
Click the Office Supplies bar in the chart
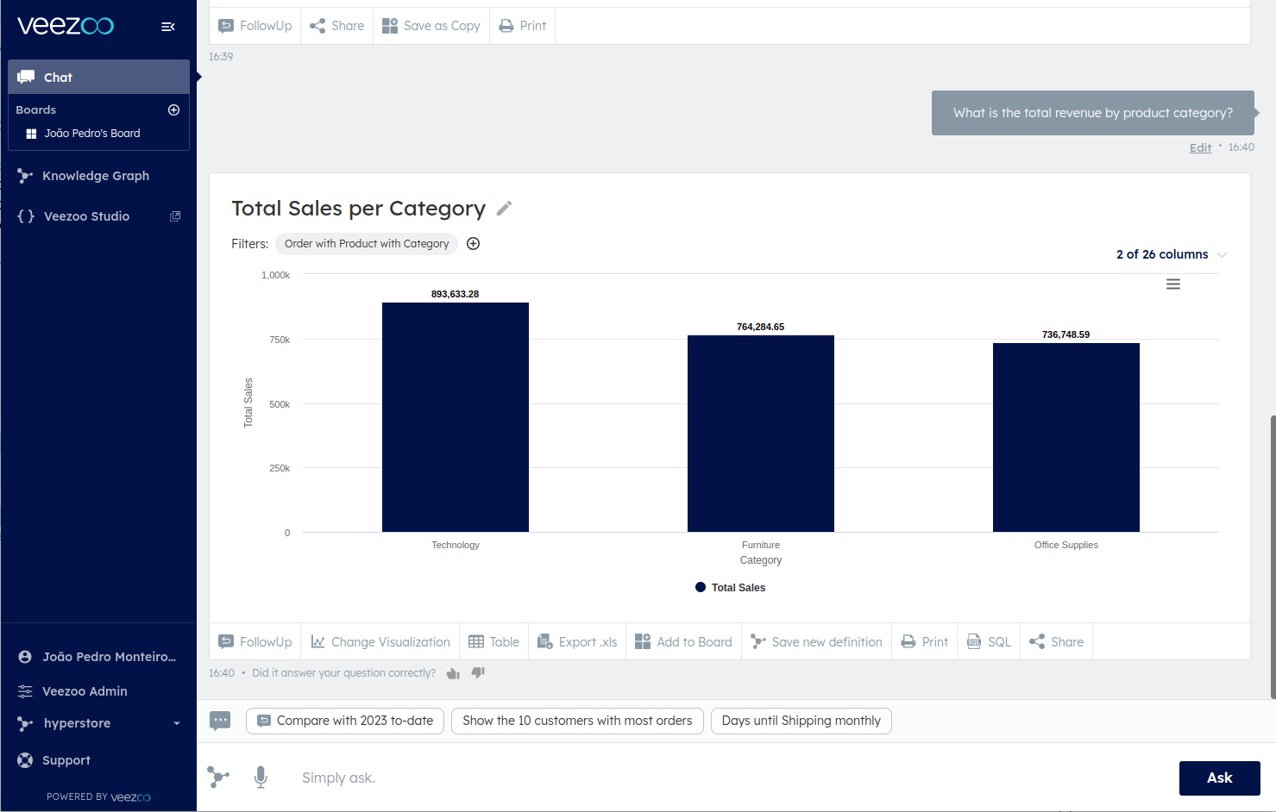tap(1066, 437)
